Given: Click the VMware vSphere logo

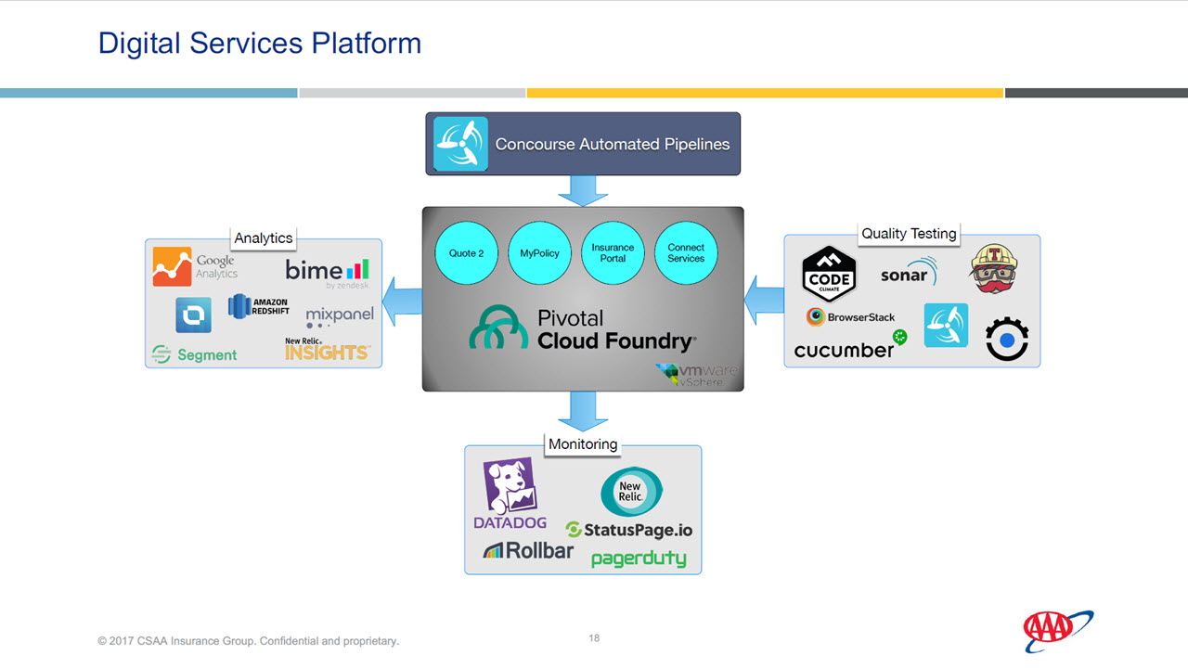Looking at the screenshot, I should tap(697, 375).
